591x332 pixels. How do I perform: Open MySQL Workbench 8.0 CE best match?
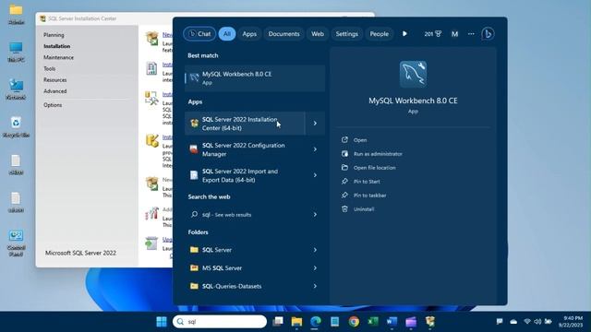(255, 78)
